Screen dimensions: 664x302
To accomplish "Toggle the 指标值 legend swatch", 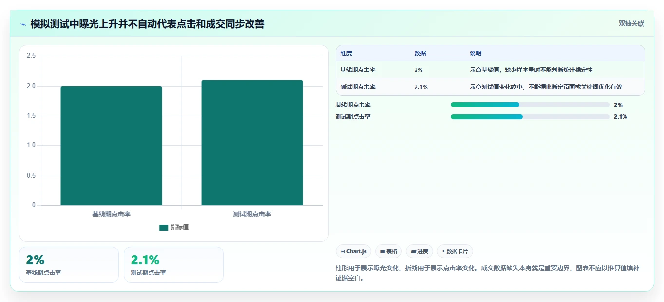I will [164, 227].
